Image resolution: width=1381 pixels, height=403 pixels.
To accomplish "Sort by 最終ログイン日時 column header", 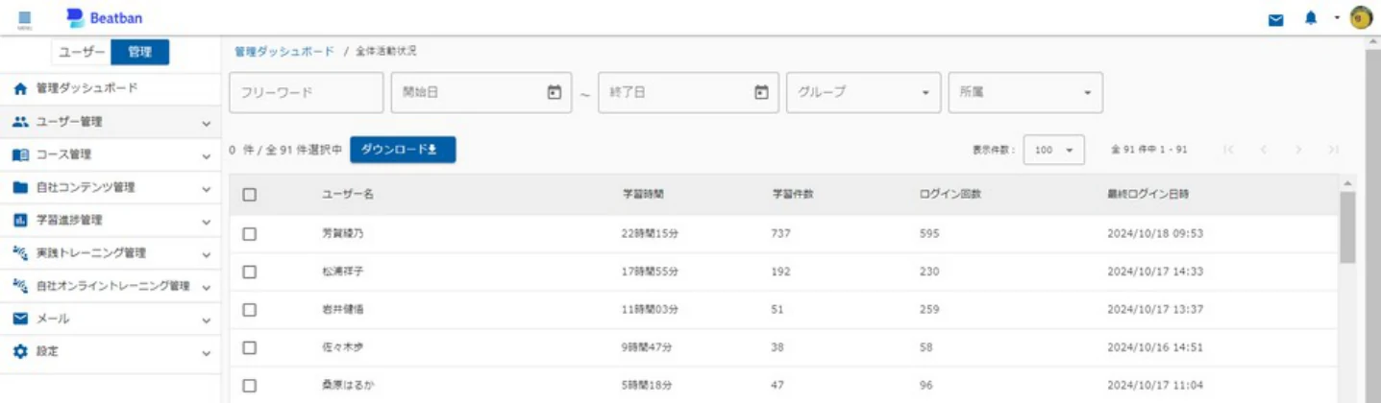I will pyautogui.click(x=1148, y=194).
